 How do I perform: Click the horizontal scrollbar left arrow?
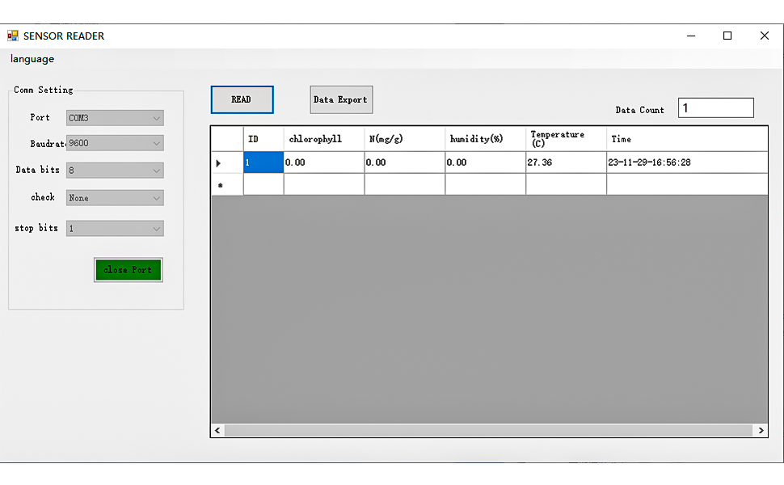click(x=217, y=431)
